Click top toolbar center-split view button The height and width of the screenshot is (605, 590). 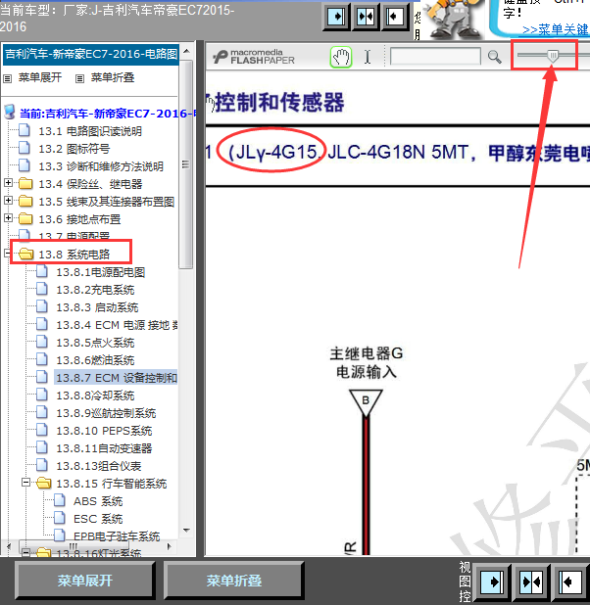pyautogui.click(x=366, y=17)
